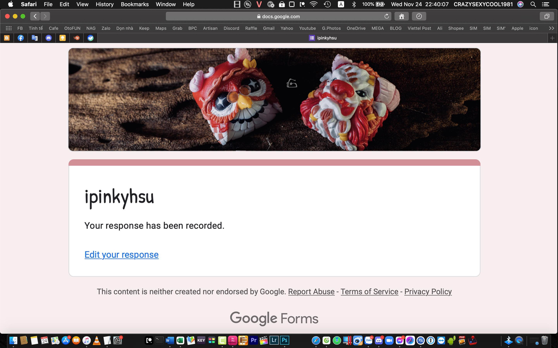
Task: Expand the bookmarks bar overflow chevron
Action: point(551,28)
